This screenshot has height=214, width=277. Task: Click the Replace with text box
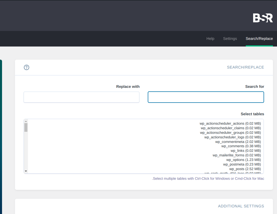click(x=81, y=97)
